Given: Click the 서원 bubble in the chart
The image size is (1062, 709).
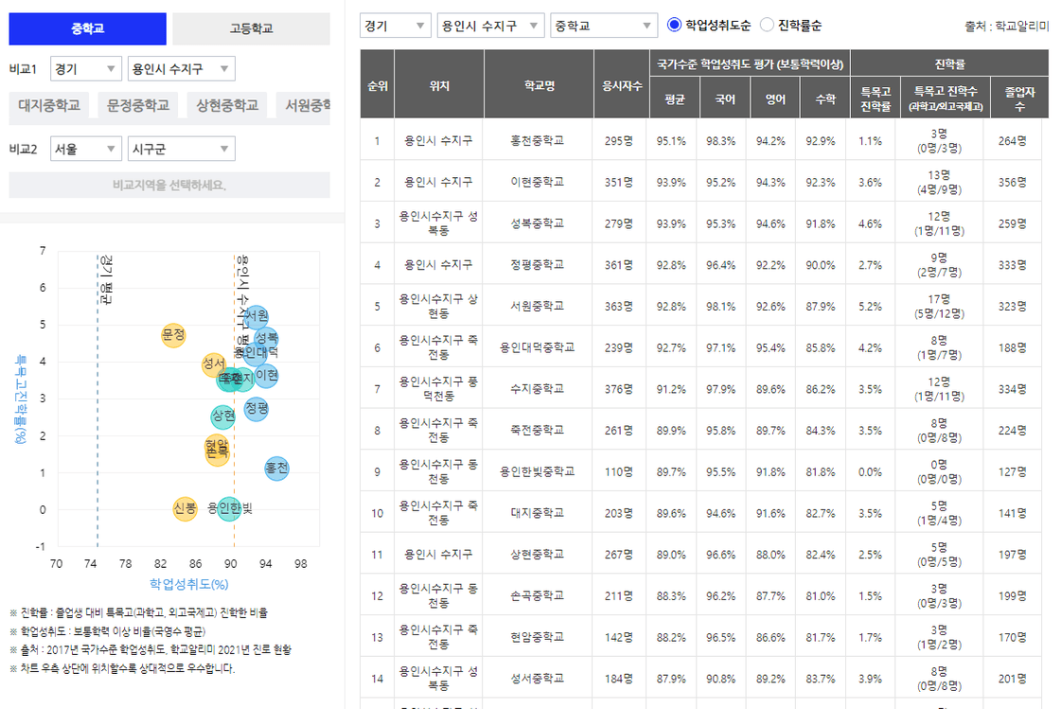Looking at the screenshot, I should (x=257, y=316).
